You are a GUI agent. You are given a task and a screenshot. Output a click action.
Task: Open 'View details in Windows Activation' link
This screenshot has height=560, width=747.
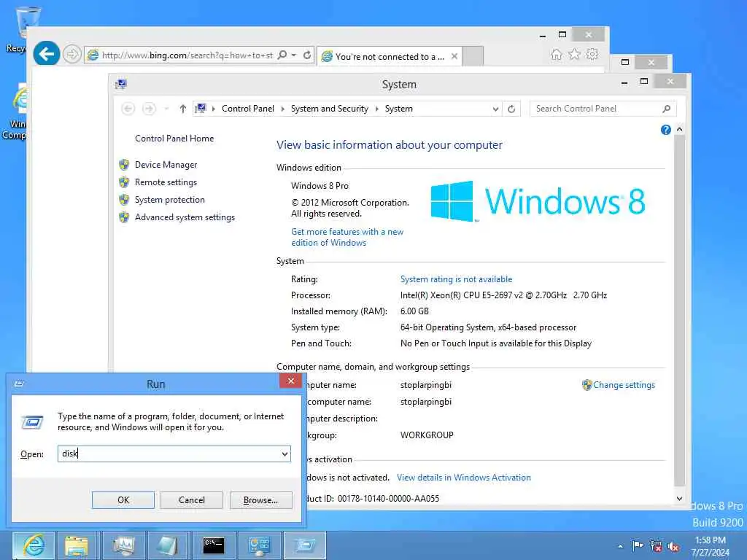(x=463, y=478)
